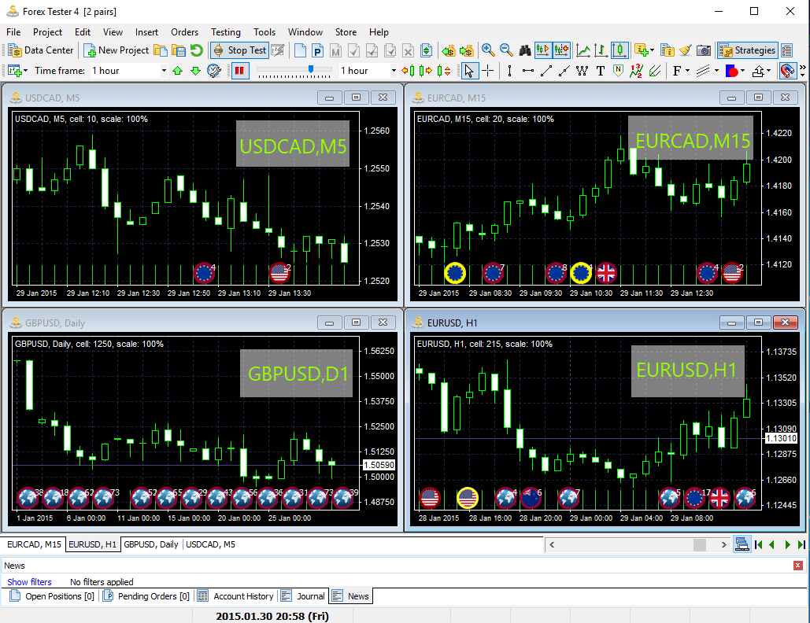Toggle candlestick chart mode
The width and height of the screenshot is (810, 623).
click(x=619, y=50)
